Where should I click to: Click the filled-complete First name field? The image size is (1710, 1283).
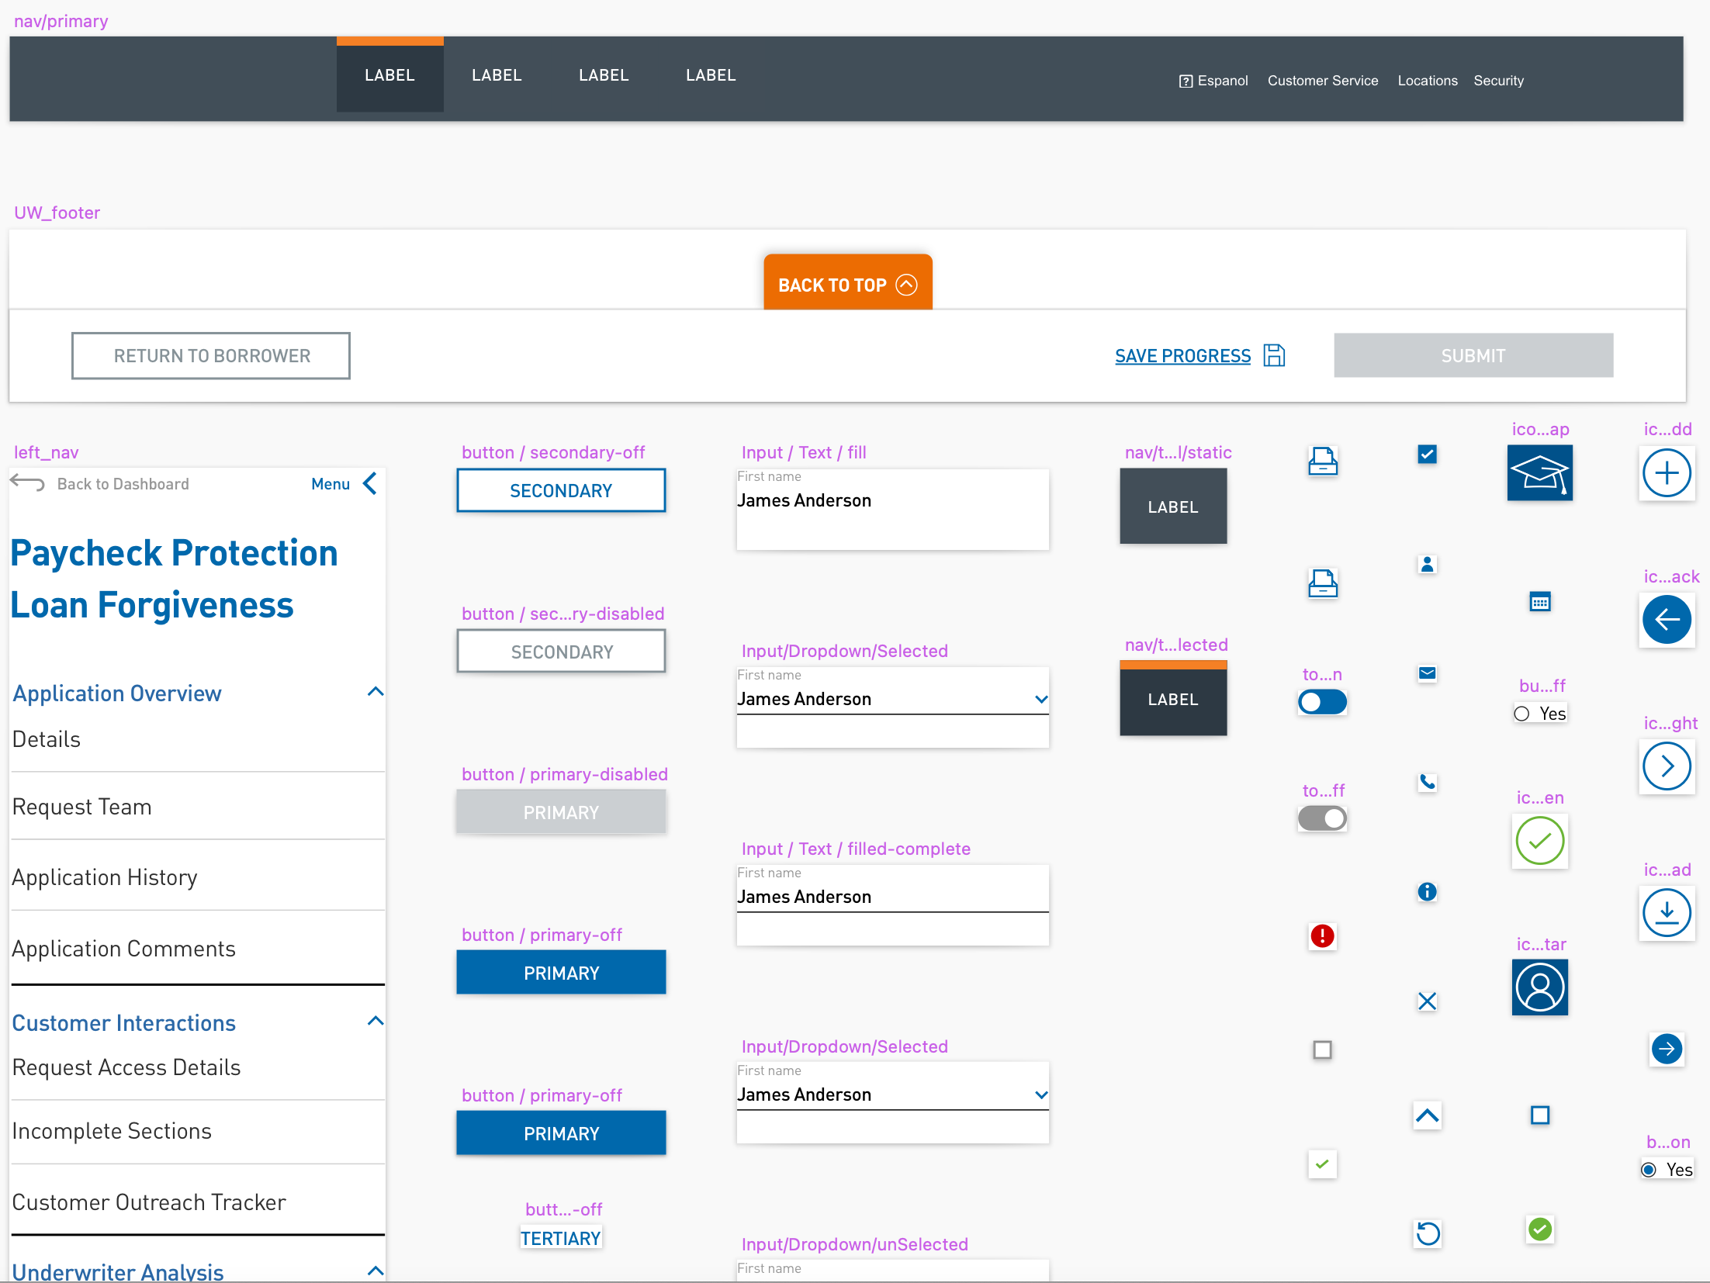click(x=892, y=905)
